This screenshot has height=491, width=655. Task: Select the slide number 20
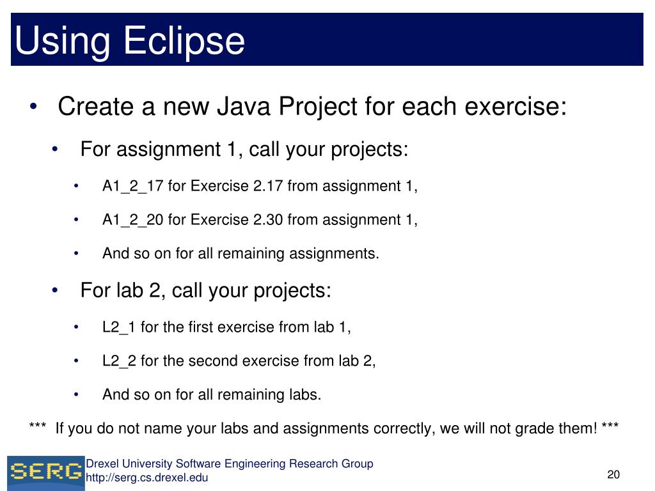click(x=613, y=475)
